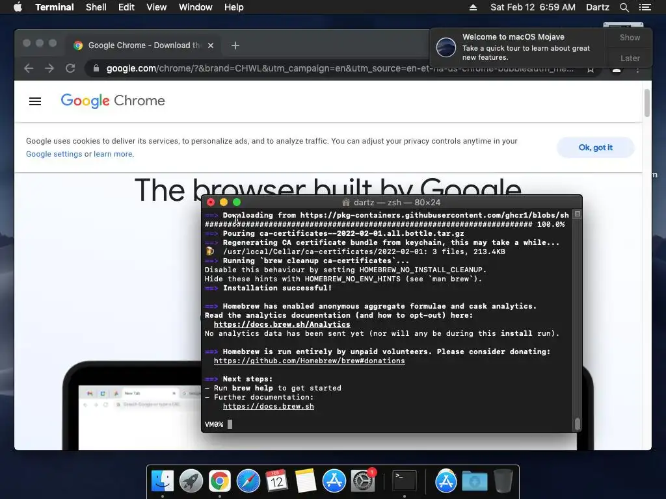The image size is (666, 499).
Task: Open the Chrome three-dot menu
Action: [637, 69]
